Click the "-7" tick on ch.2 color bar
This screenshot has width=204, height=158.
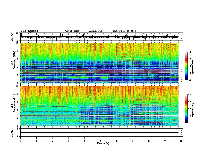(x=190, y=123)
